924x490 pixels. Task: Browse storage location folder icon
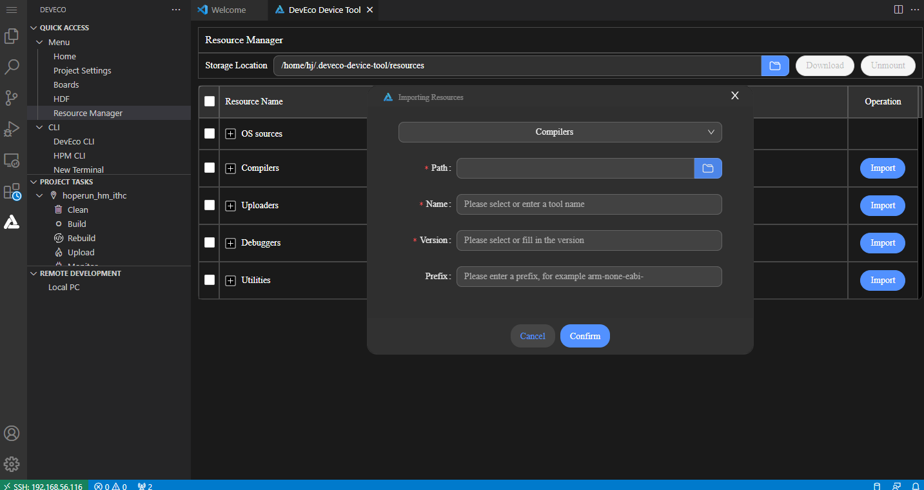coord(775,66)
